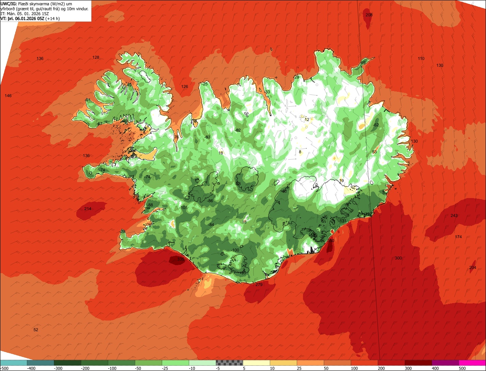Image resolution: width=486 pixels, height=371 pixels.
Task: Click the '19' value on the map
Action: tap(341, 181)
